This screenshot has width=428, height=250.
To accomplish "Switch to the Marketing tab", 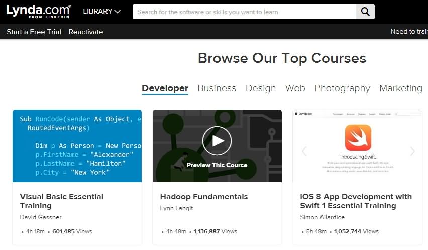I will tap(401, 88).
